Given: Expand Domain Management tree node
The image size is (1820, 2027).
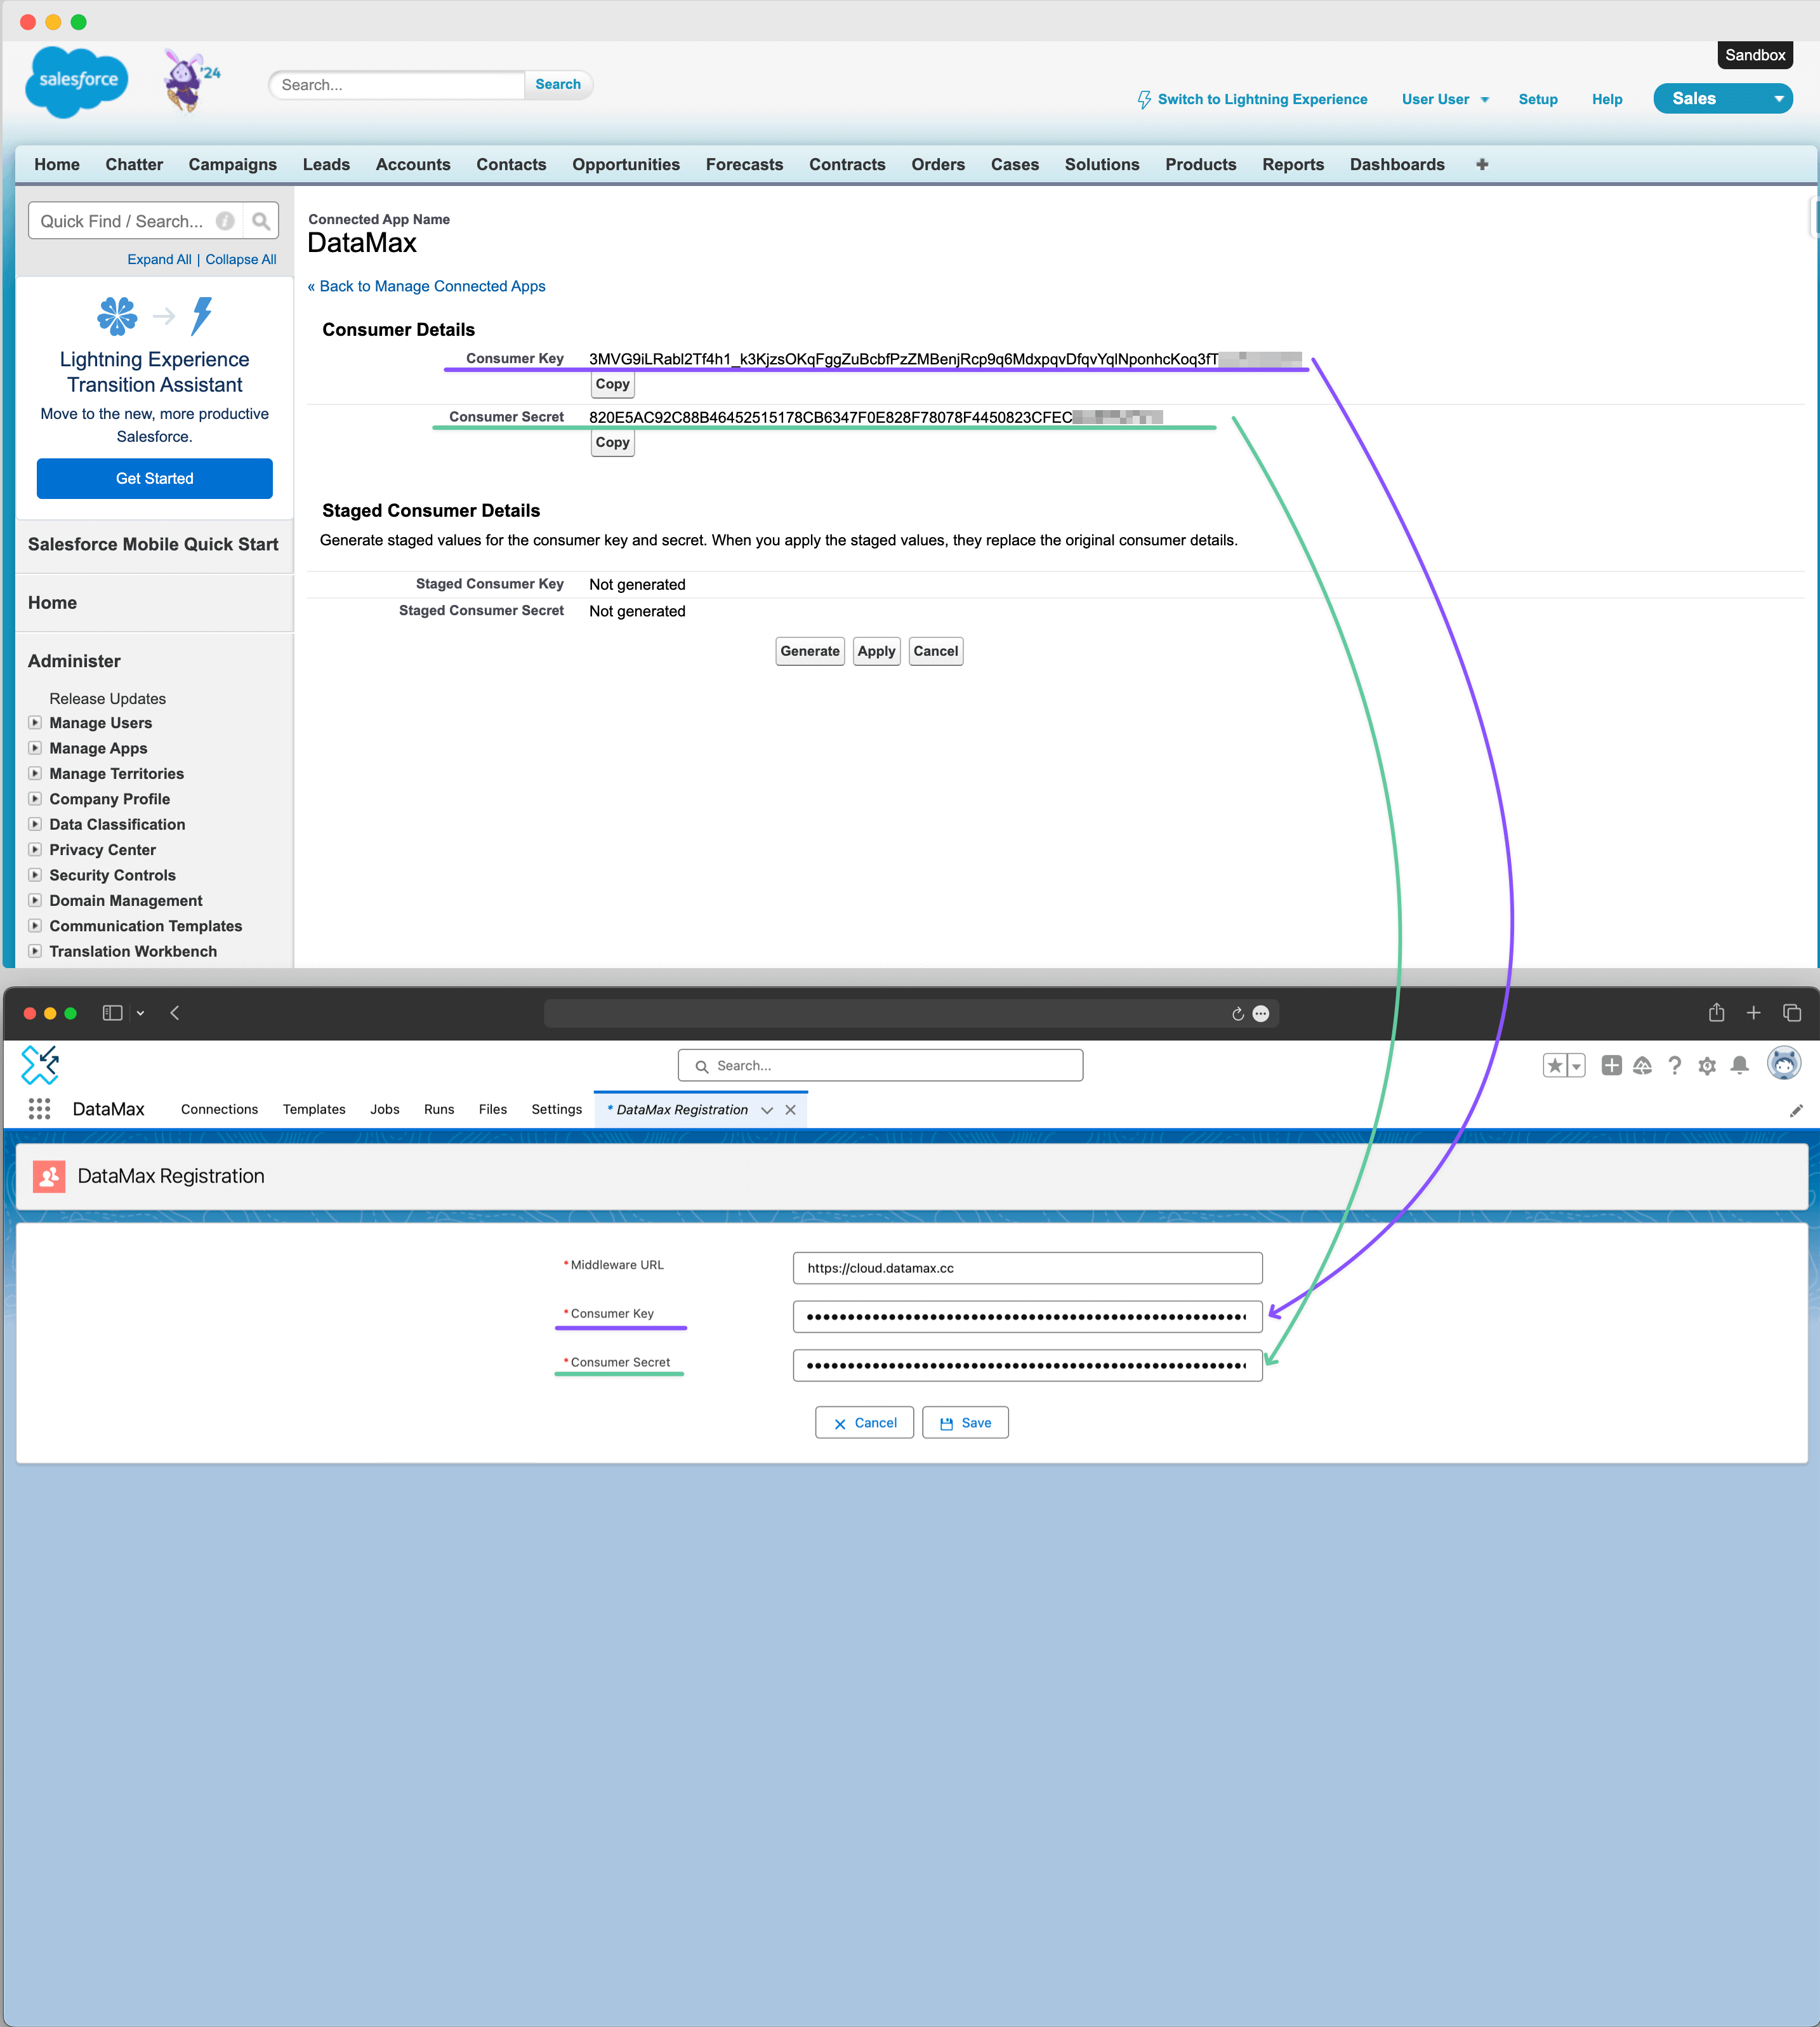Looking at the screenshot, I should 35,900.
